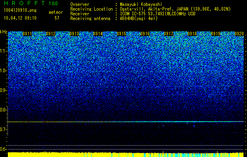Click the date stamp 10.04.12 09:10
This screenshot has width=247, height=157.
(20, 18)
